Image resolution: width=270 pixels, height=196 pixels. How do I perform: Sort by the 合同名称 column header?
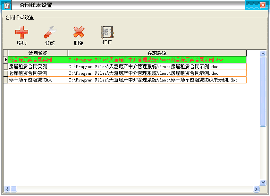[x=37, y=53]
